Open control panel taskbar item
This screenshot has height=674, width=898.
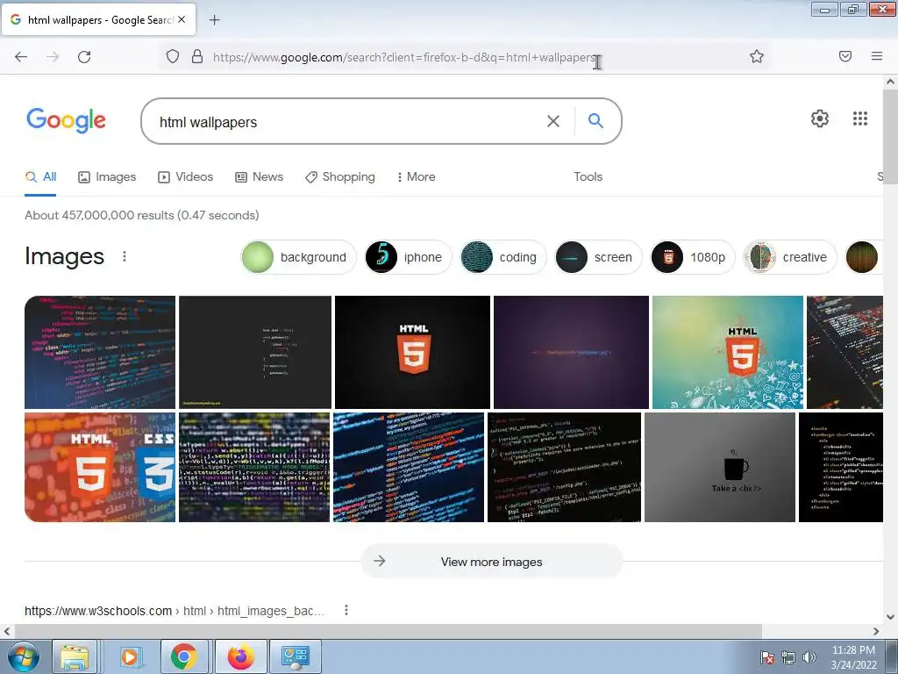pyautogui.click(x=295, y=656)
